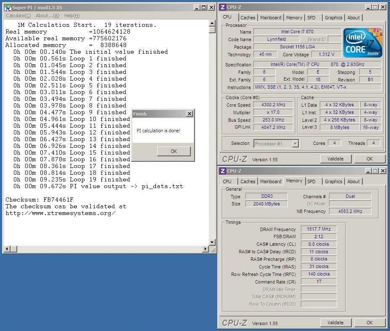The image size is (390, 331).
Task: Switch to Caches tab in top CPU-Z
Action: tap(248, 18)
